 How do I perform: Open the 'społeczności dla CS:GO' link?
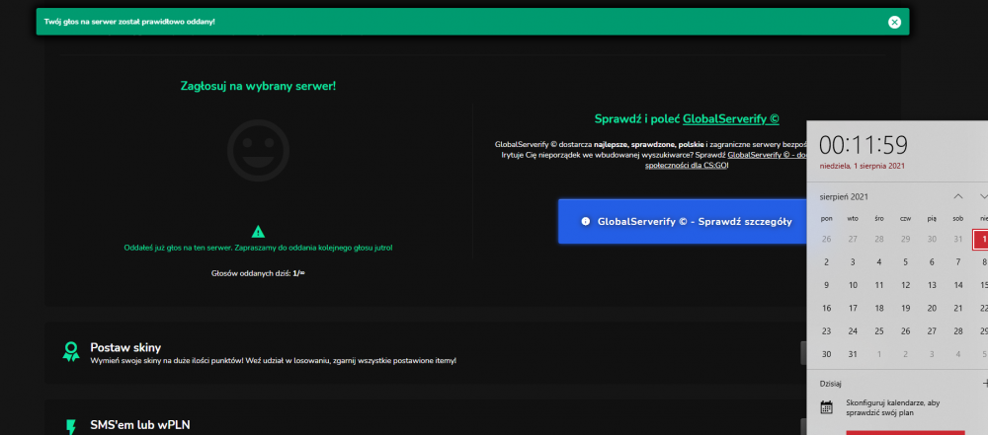(x=687, y=165)
